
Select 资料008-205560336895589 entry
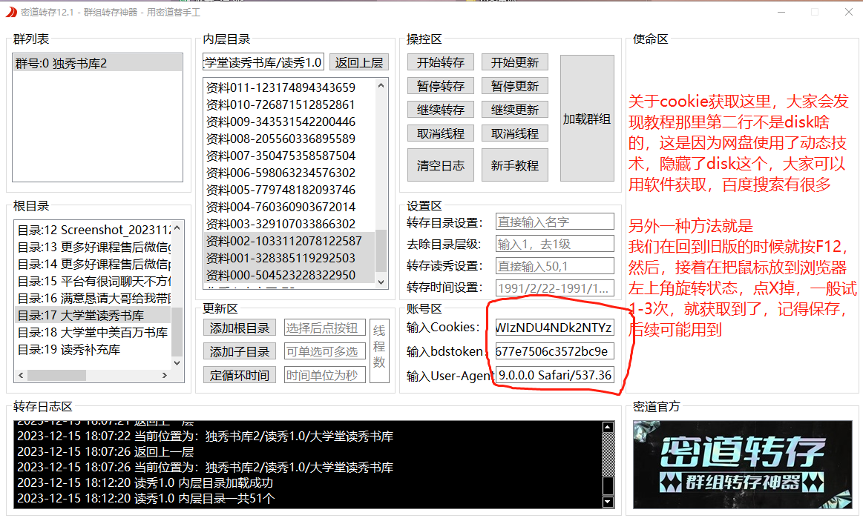pyautogui.click(x=289, y=139)
